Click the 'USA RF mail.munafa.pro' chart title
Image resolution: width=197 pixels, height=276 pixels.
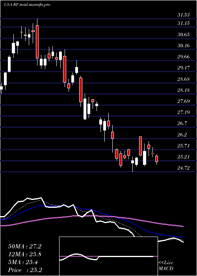[27, 5]
